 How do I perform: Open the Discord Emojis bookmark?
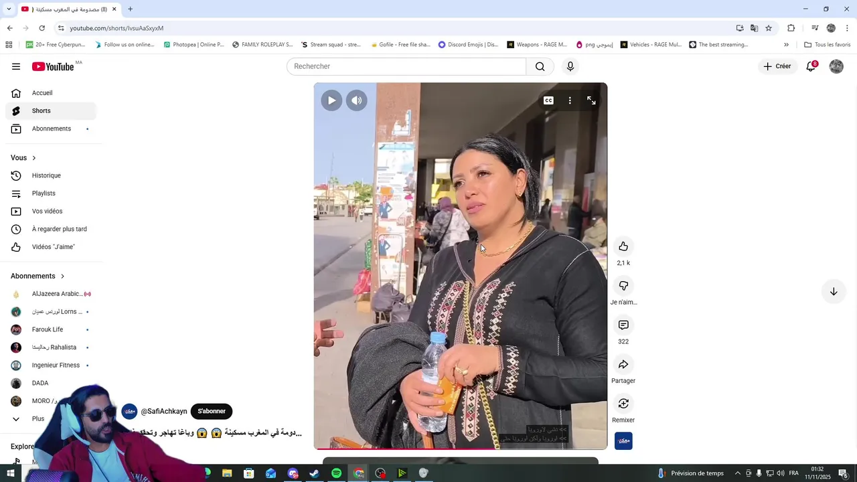tap(468, 45)
